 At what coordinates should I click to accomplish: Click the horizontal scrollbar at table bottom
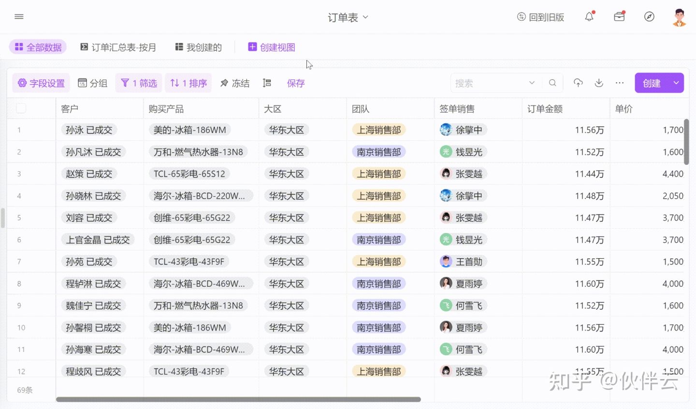click(x=238, y=399)
